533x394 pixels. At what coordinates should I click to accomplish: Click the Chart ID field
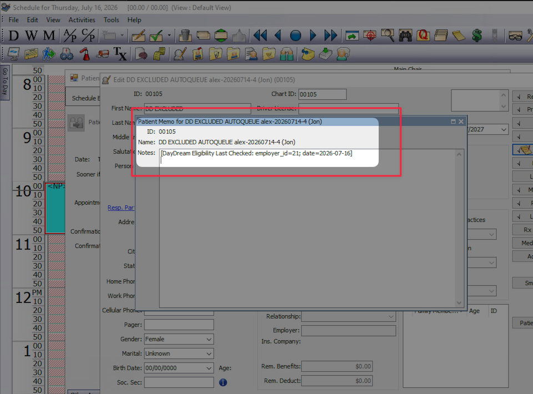point(322,94)
